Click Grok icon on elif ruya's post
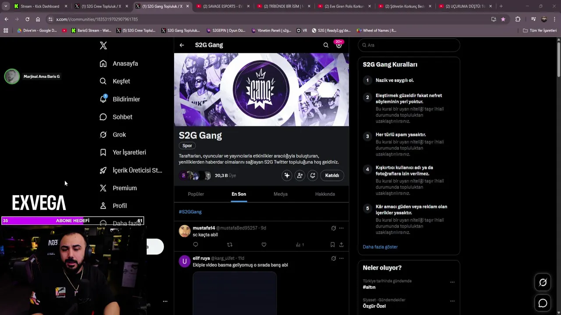Image resolution: width=561 pixels, height=315 pixels. (x=334, y=258)
